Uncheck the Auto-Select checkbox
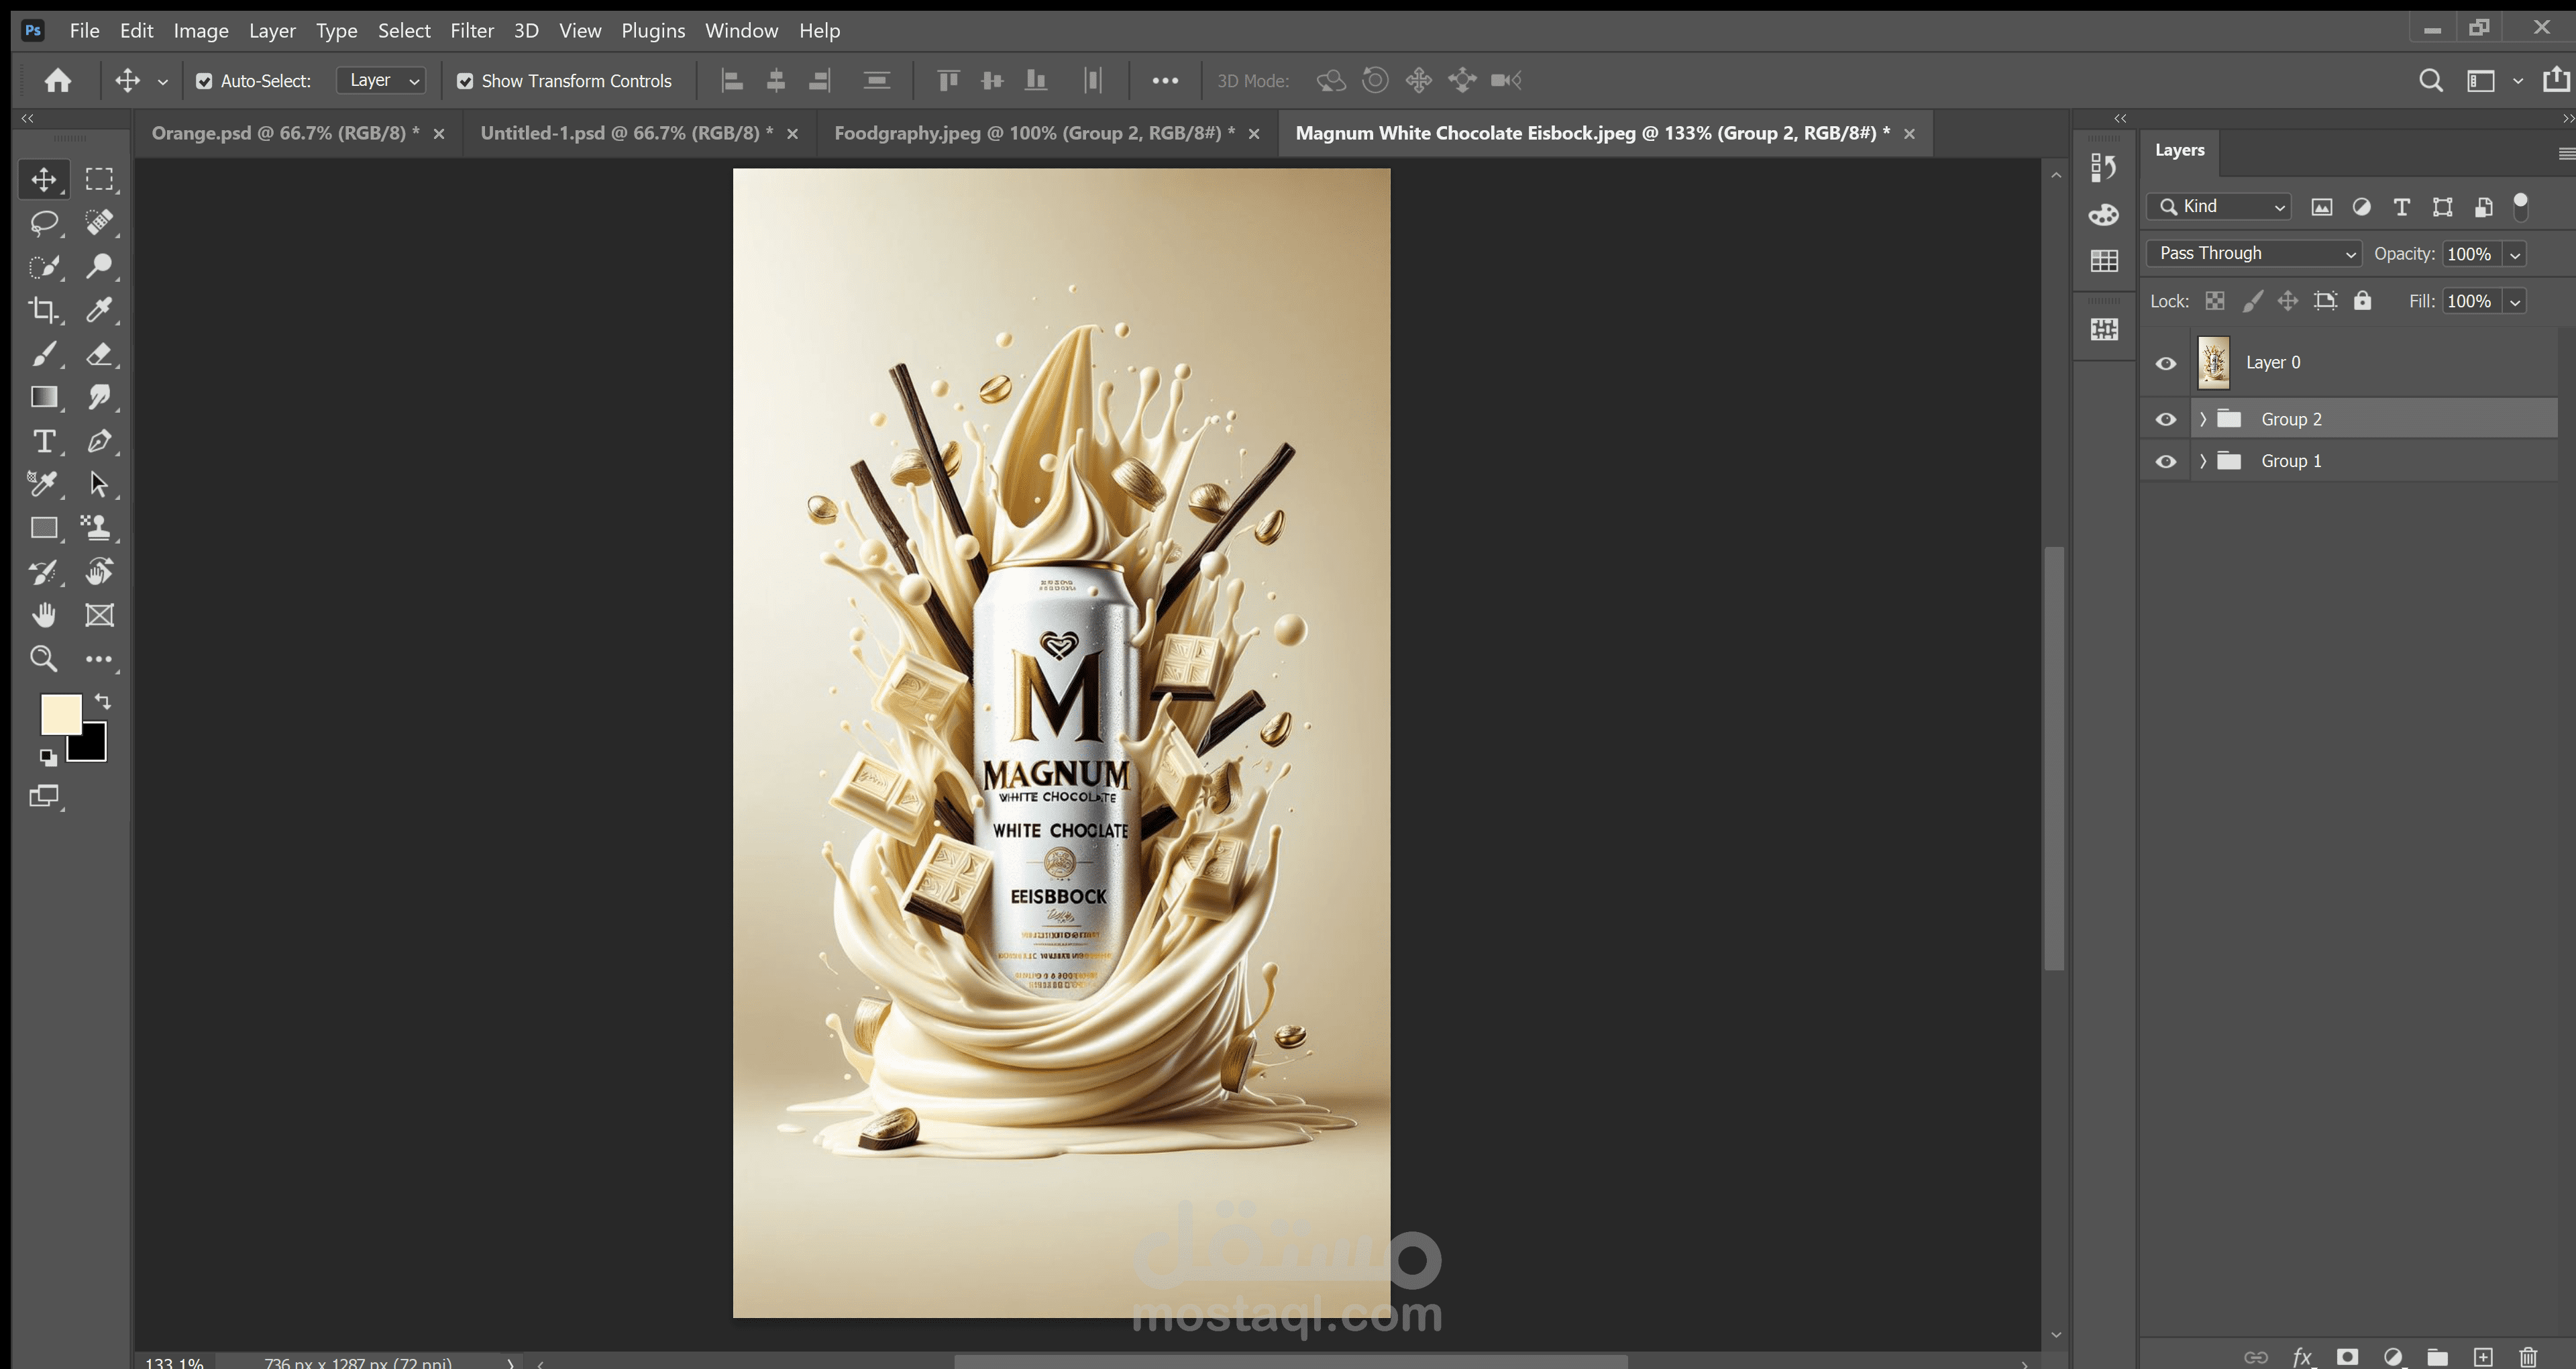This screenshot has height=1369, width=2576. point(204,81)
